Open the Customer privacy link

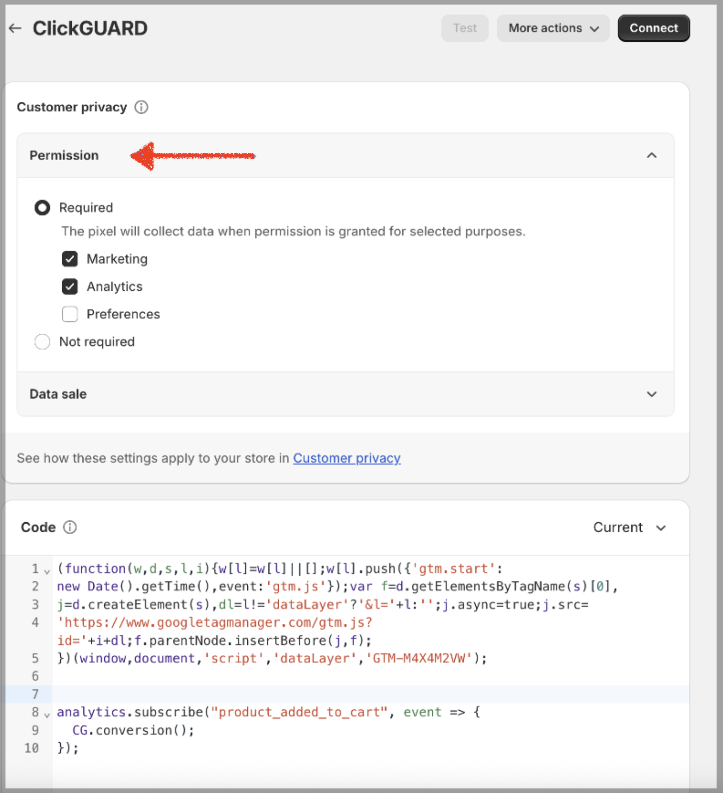tap(347, 458)
